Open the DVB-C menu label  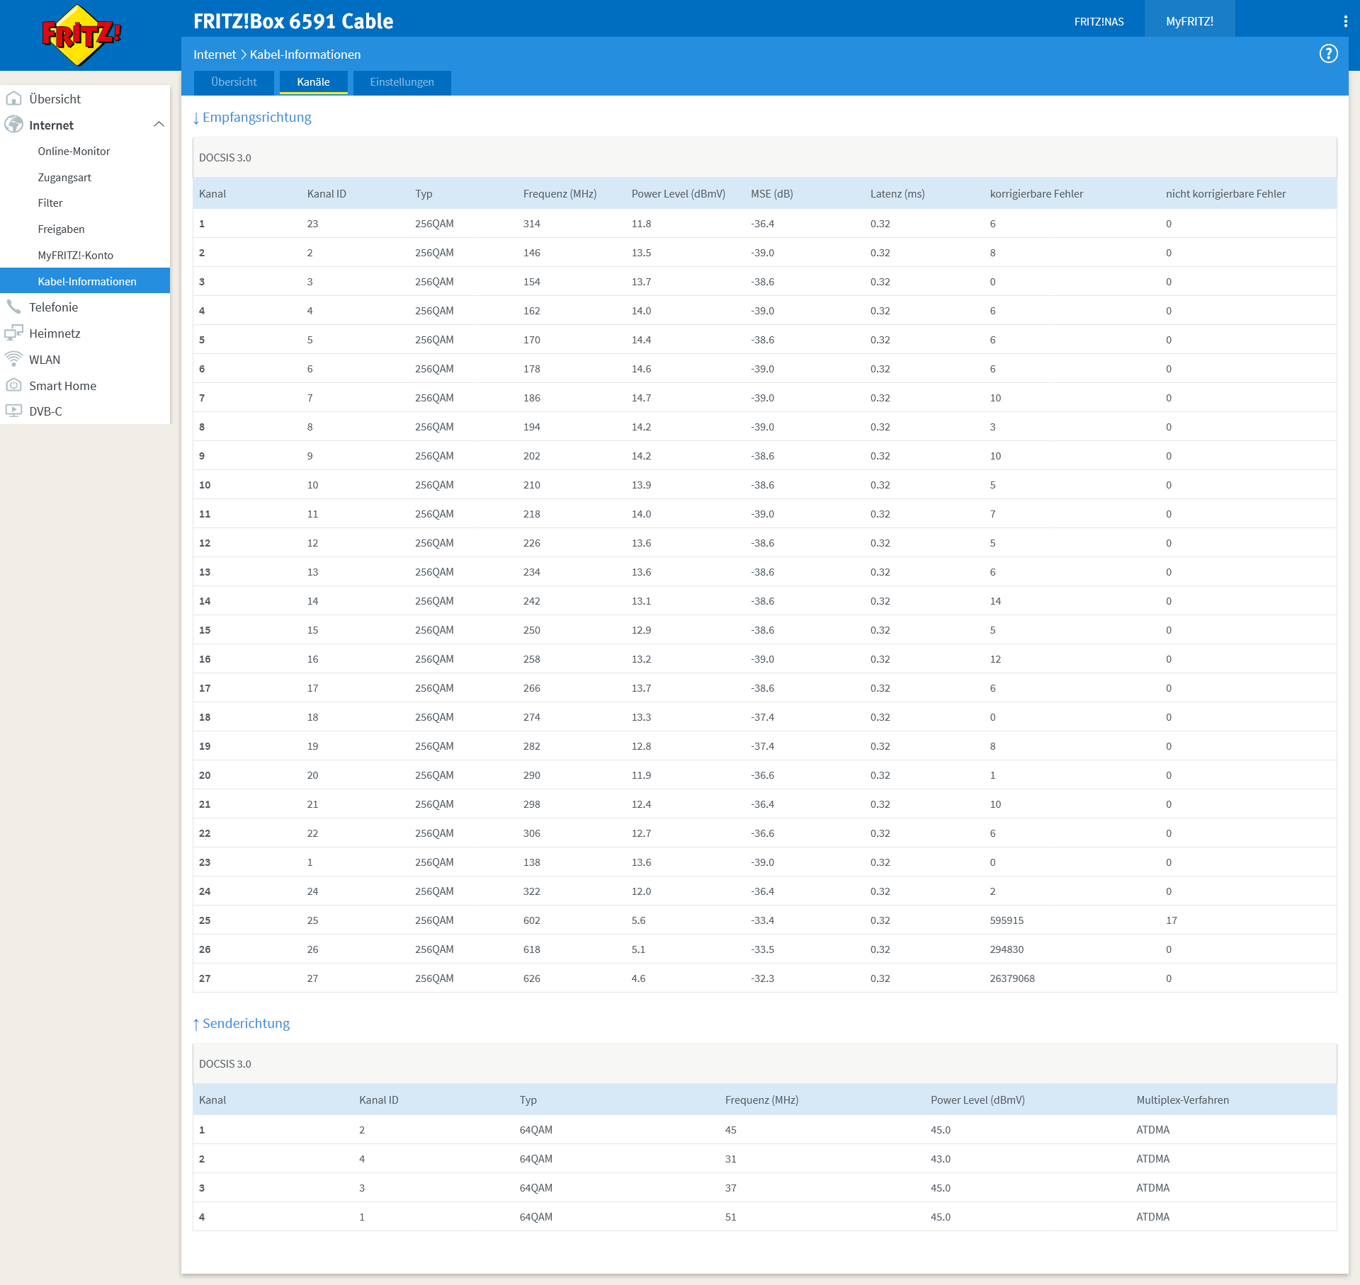click(45, 411)
